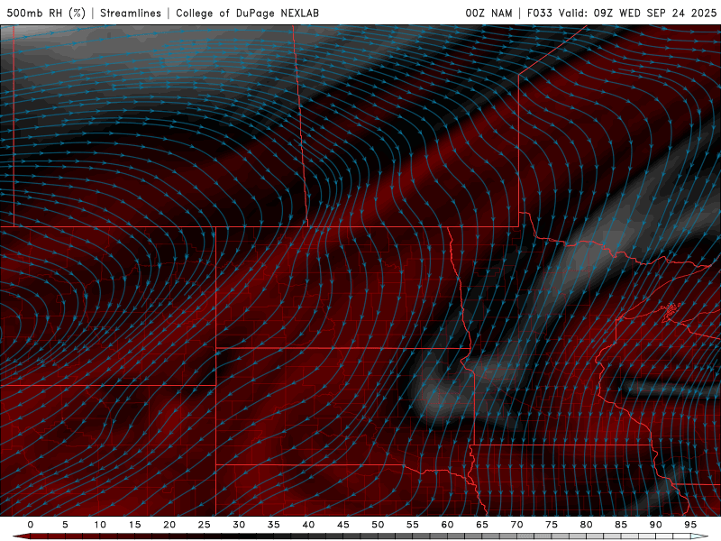
Task: Click the colorbar label 55
Action: 413,525
